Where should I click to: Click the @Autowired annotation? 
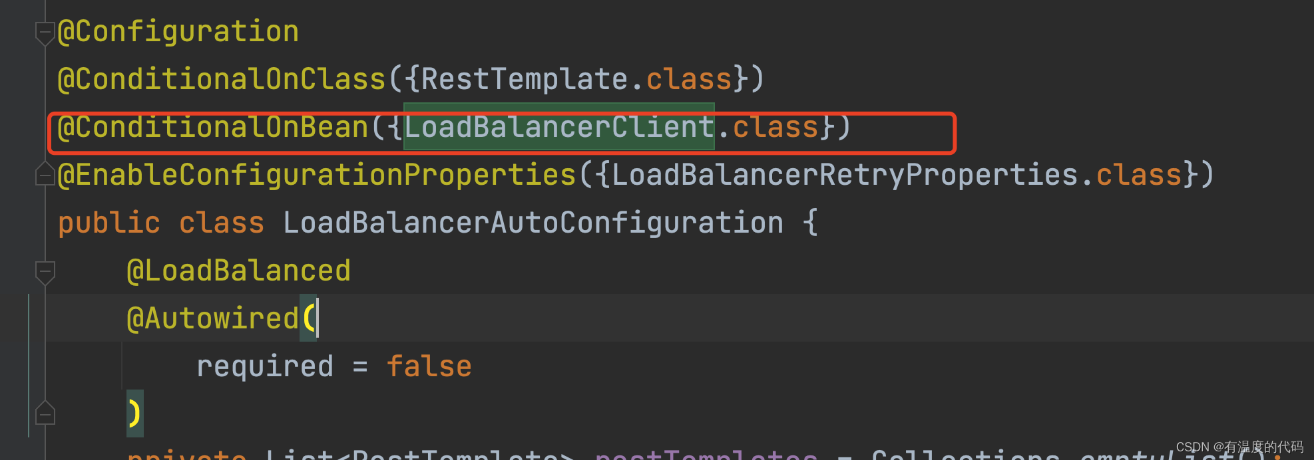tap(213, 318)
